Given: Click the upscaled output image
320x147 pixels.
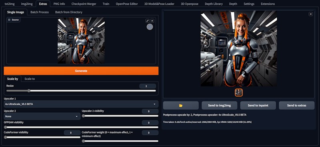Looking at the screenshot, I should 239,49.
